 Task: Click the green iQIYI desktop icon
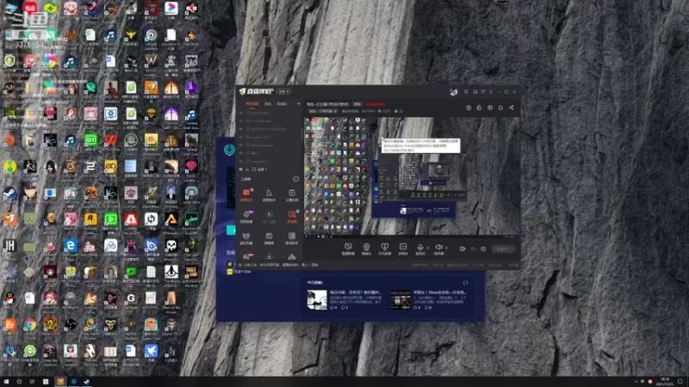click(x=90, y=140)
